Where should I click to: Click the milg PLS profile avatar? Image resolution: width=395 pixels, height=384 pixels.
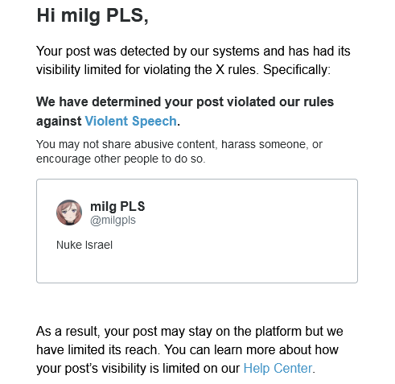click(x=69, y=213)
